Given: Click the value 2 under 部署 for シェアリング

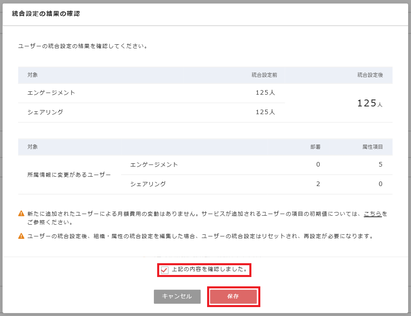Looking at the screenshot, I should click(317, 184).
